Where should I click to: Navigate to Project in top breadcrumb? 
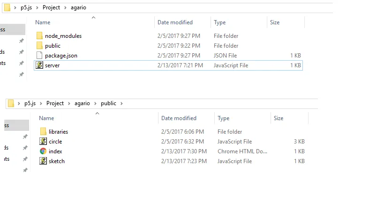(x=51, y=8)
